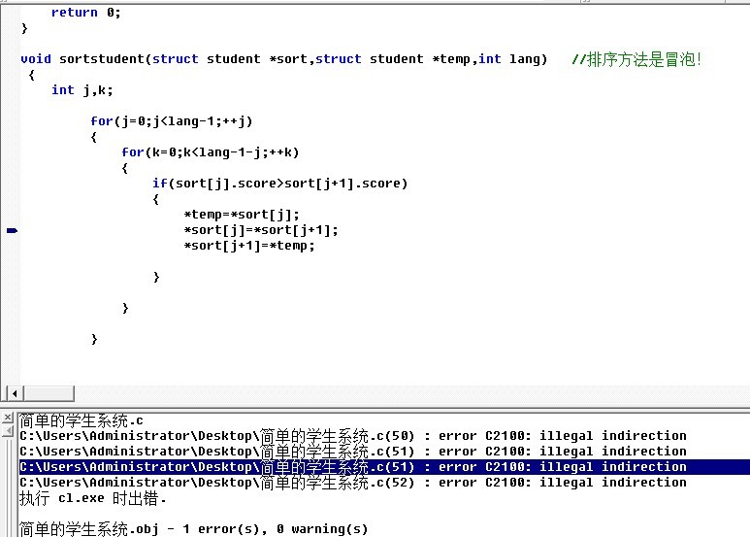Click the '*temp=*sort[j];' code line

click(242, 215)
